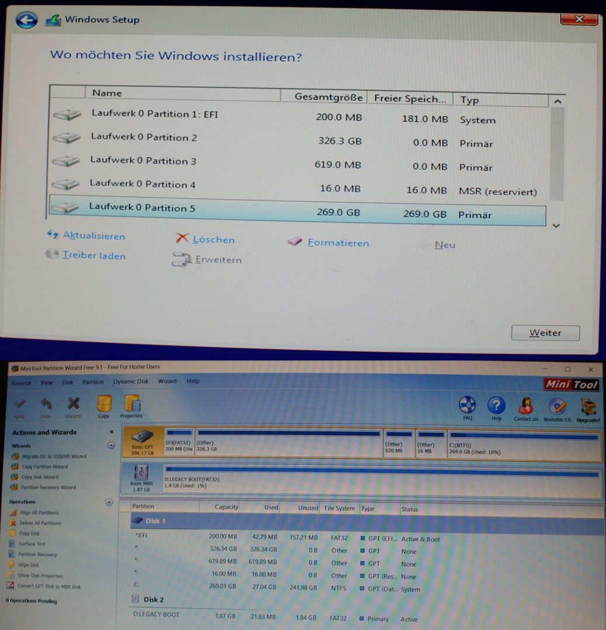
Task: Open the General menu in MiniTool
Action: tap(22, 383)
